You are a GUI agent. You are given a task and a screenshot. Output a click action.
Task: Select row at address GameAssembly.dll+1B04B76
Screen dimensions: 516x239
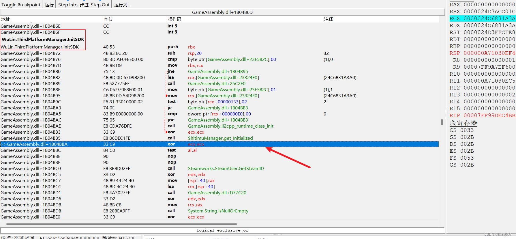click(x=219, y=59)
